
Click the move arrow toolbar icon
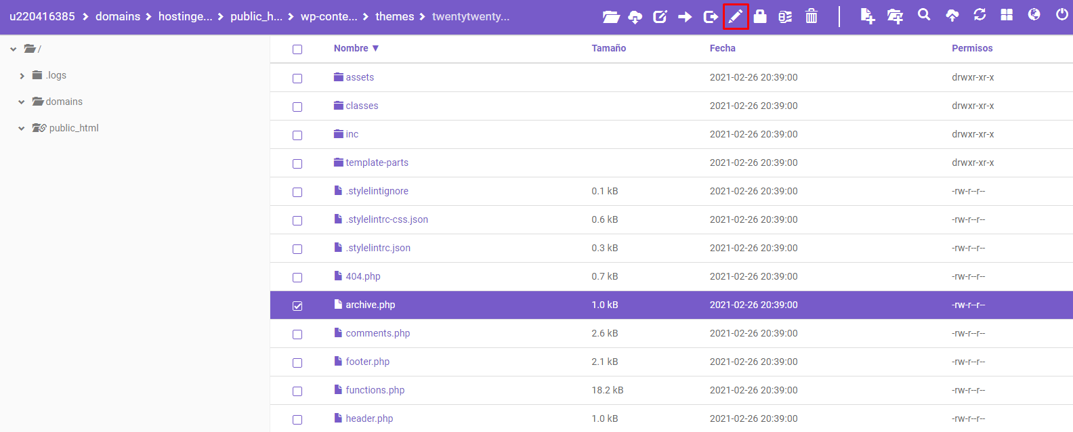click(685, 17)
